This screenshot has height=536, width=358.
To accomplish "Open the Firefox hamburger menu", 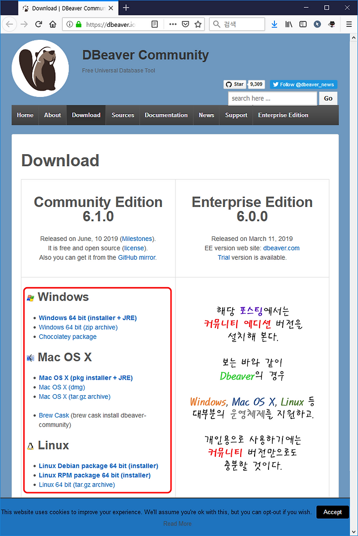I will pyautogui.click(x=349, y=24).
